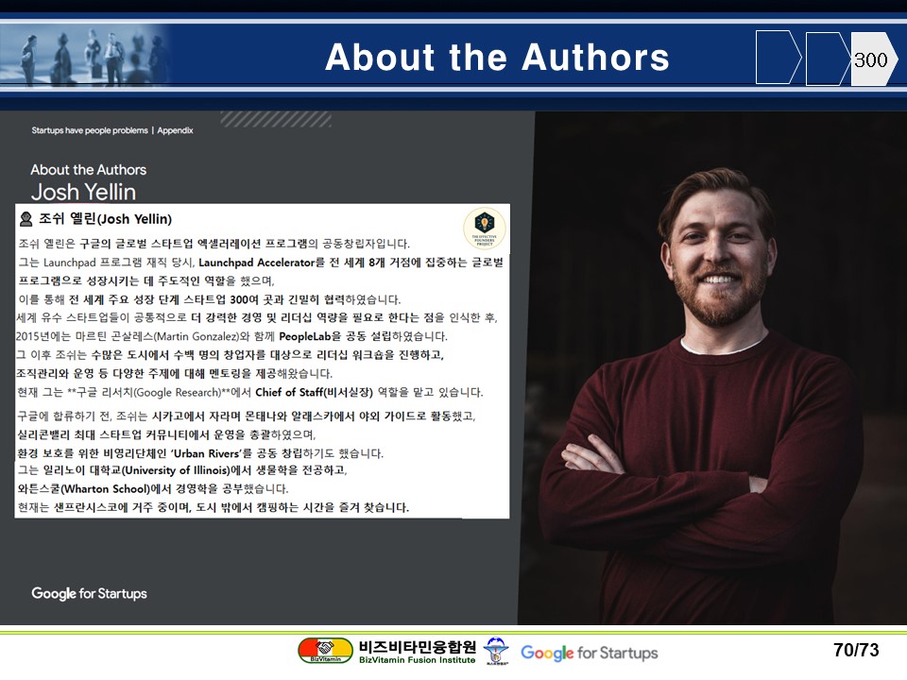
Task: Click the text 'Wharton School'
Action: tap(105, 488)
